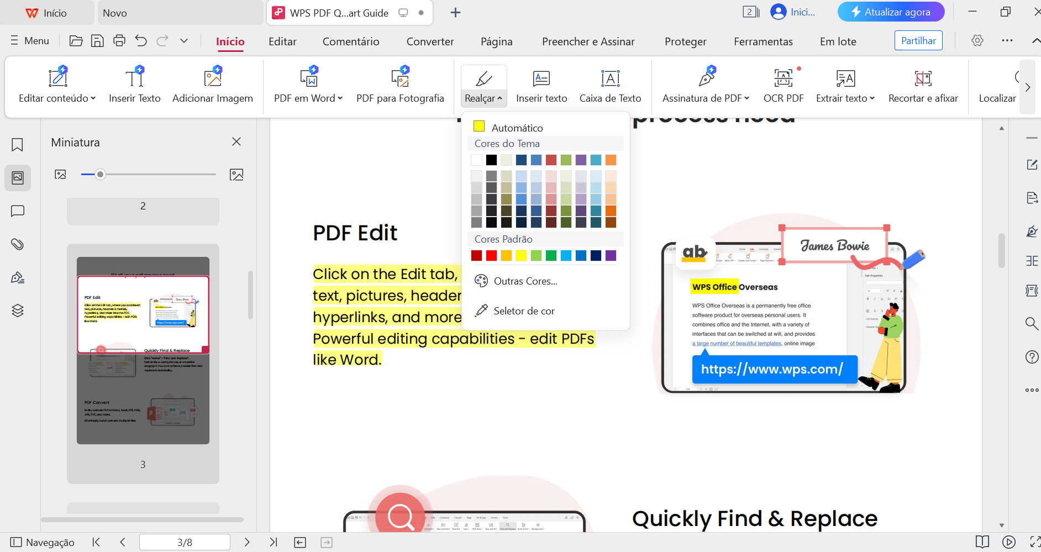Viewport: 1041px width, 552px height.
Task: Select the Inserir Texto tool
Action: (x=134, y=86)
